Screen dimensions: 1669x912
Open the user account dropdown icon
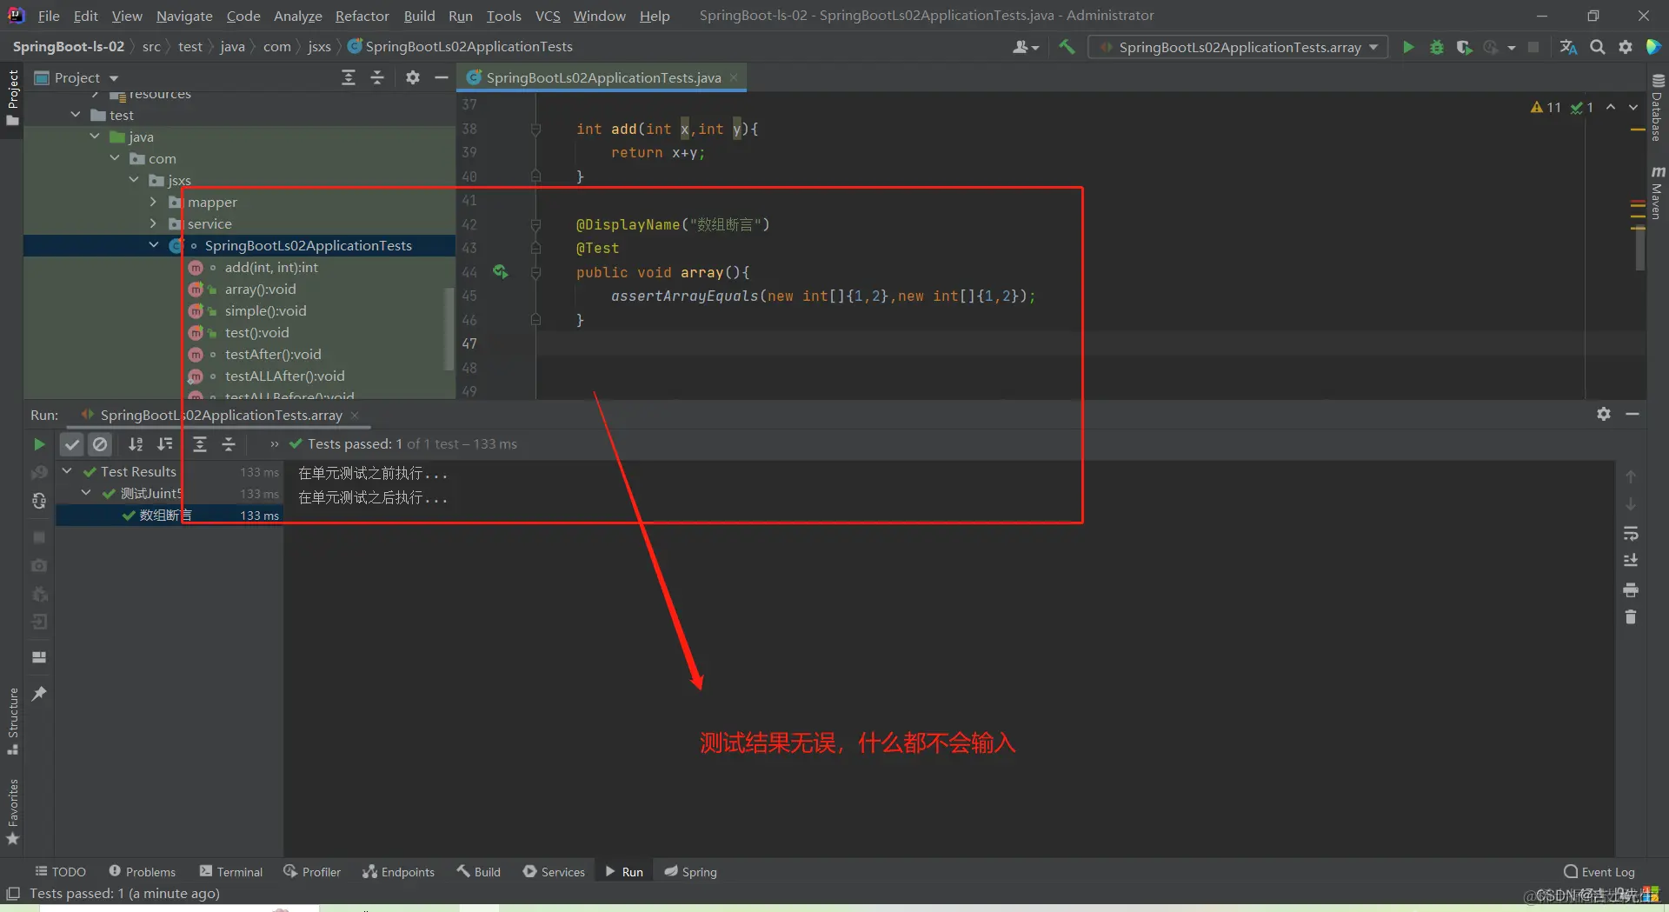coord(1026,47)
